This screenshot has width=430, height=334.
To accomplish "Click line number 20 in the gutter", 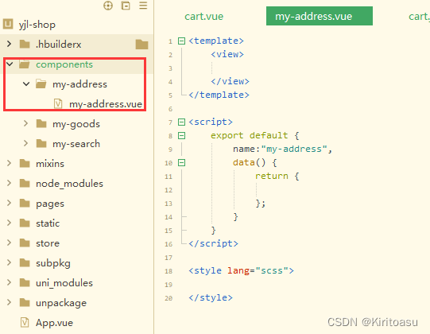I will pos(169,298).
